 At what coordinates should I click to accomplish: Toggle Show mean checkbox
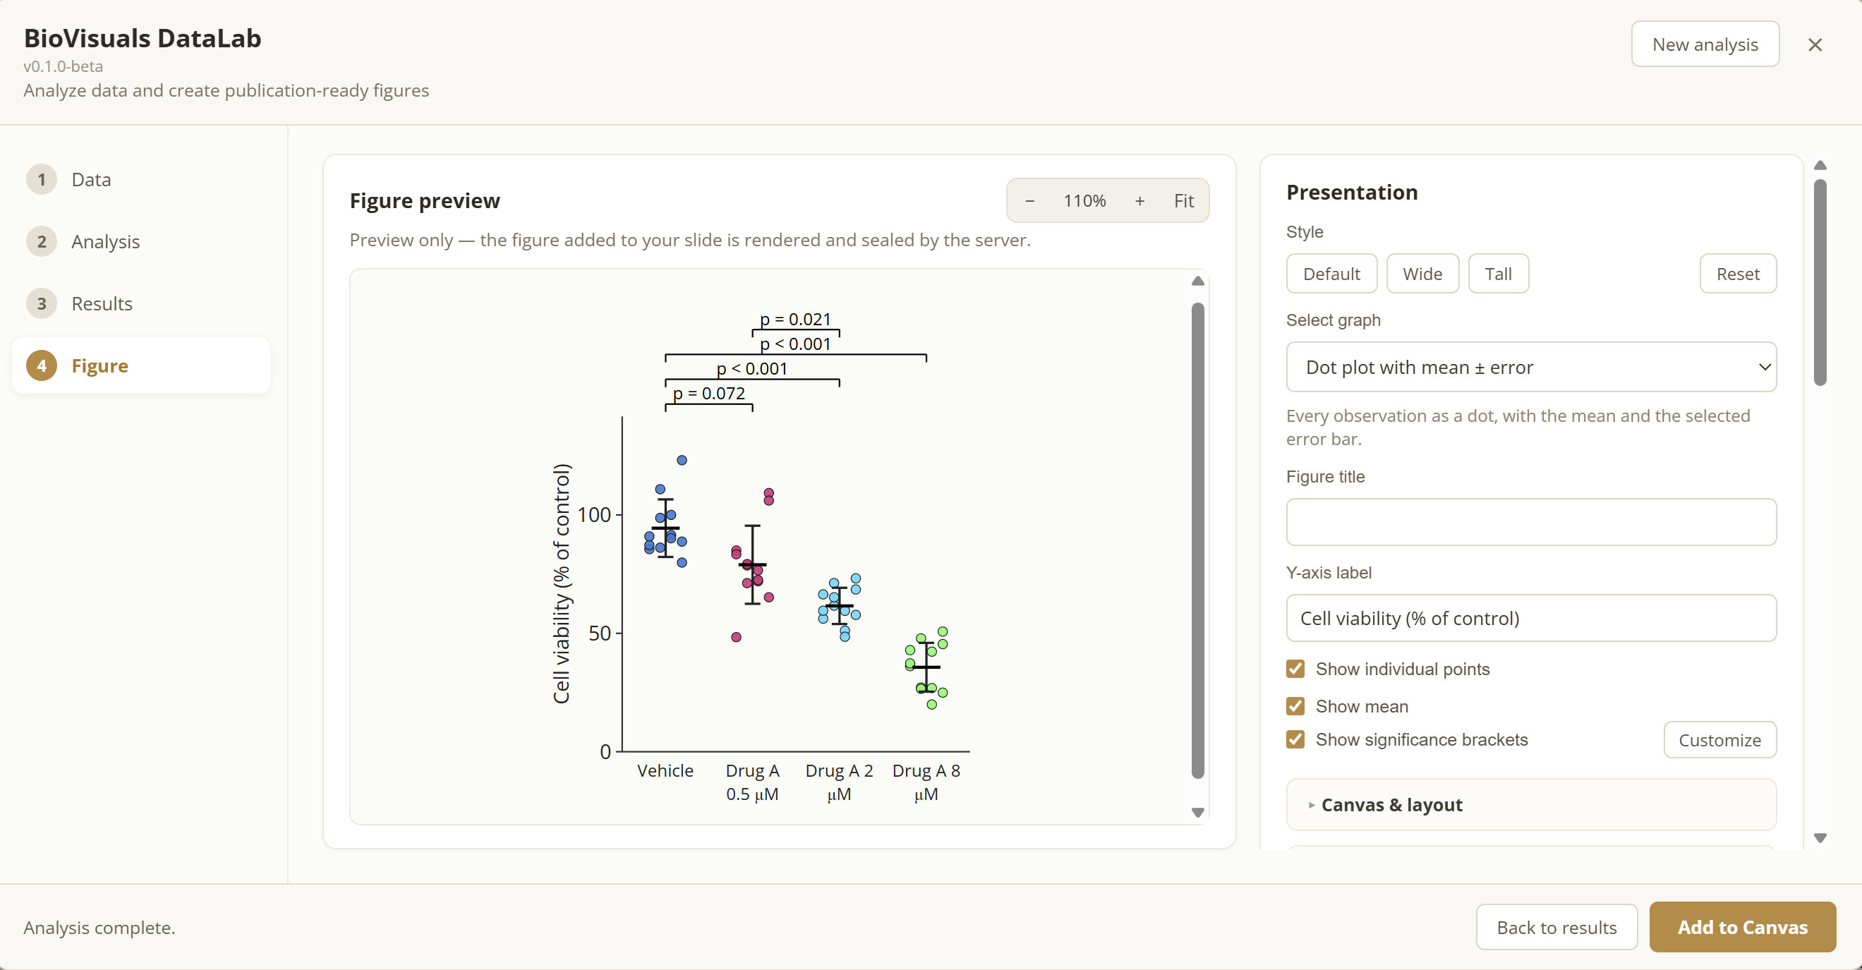tap(1295, 706)
